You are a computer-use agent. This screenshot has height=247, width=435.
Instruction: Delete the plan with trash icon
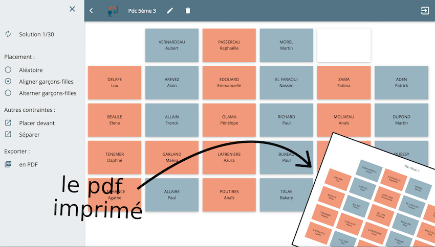click(188, 11)
